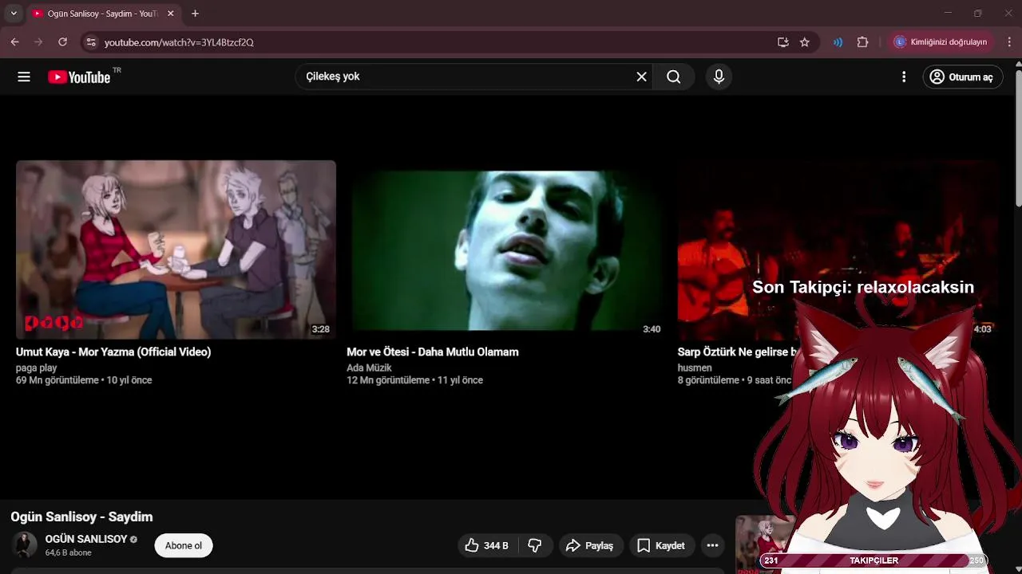Click the Oturum aç sign-in button
This screenshot has width=1022, height=574.
point(963,77)
